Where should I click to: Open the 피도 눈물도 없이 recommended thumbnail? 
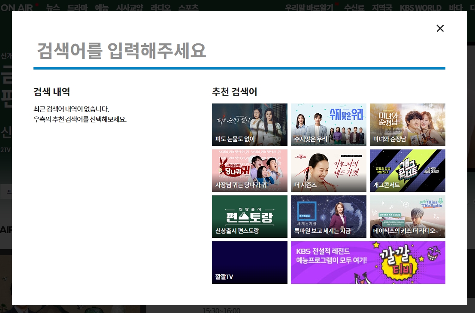(x=250, y=125)
